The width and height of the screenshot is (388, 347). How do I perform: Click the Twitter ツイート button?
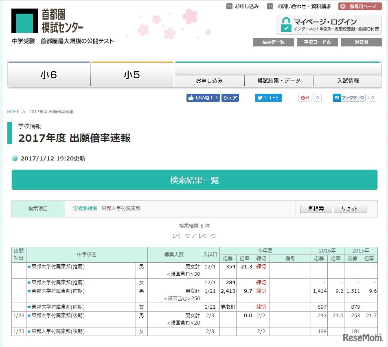[268, 98]
